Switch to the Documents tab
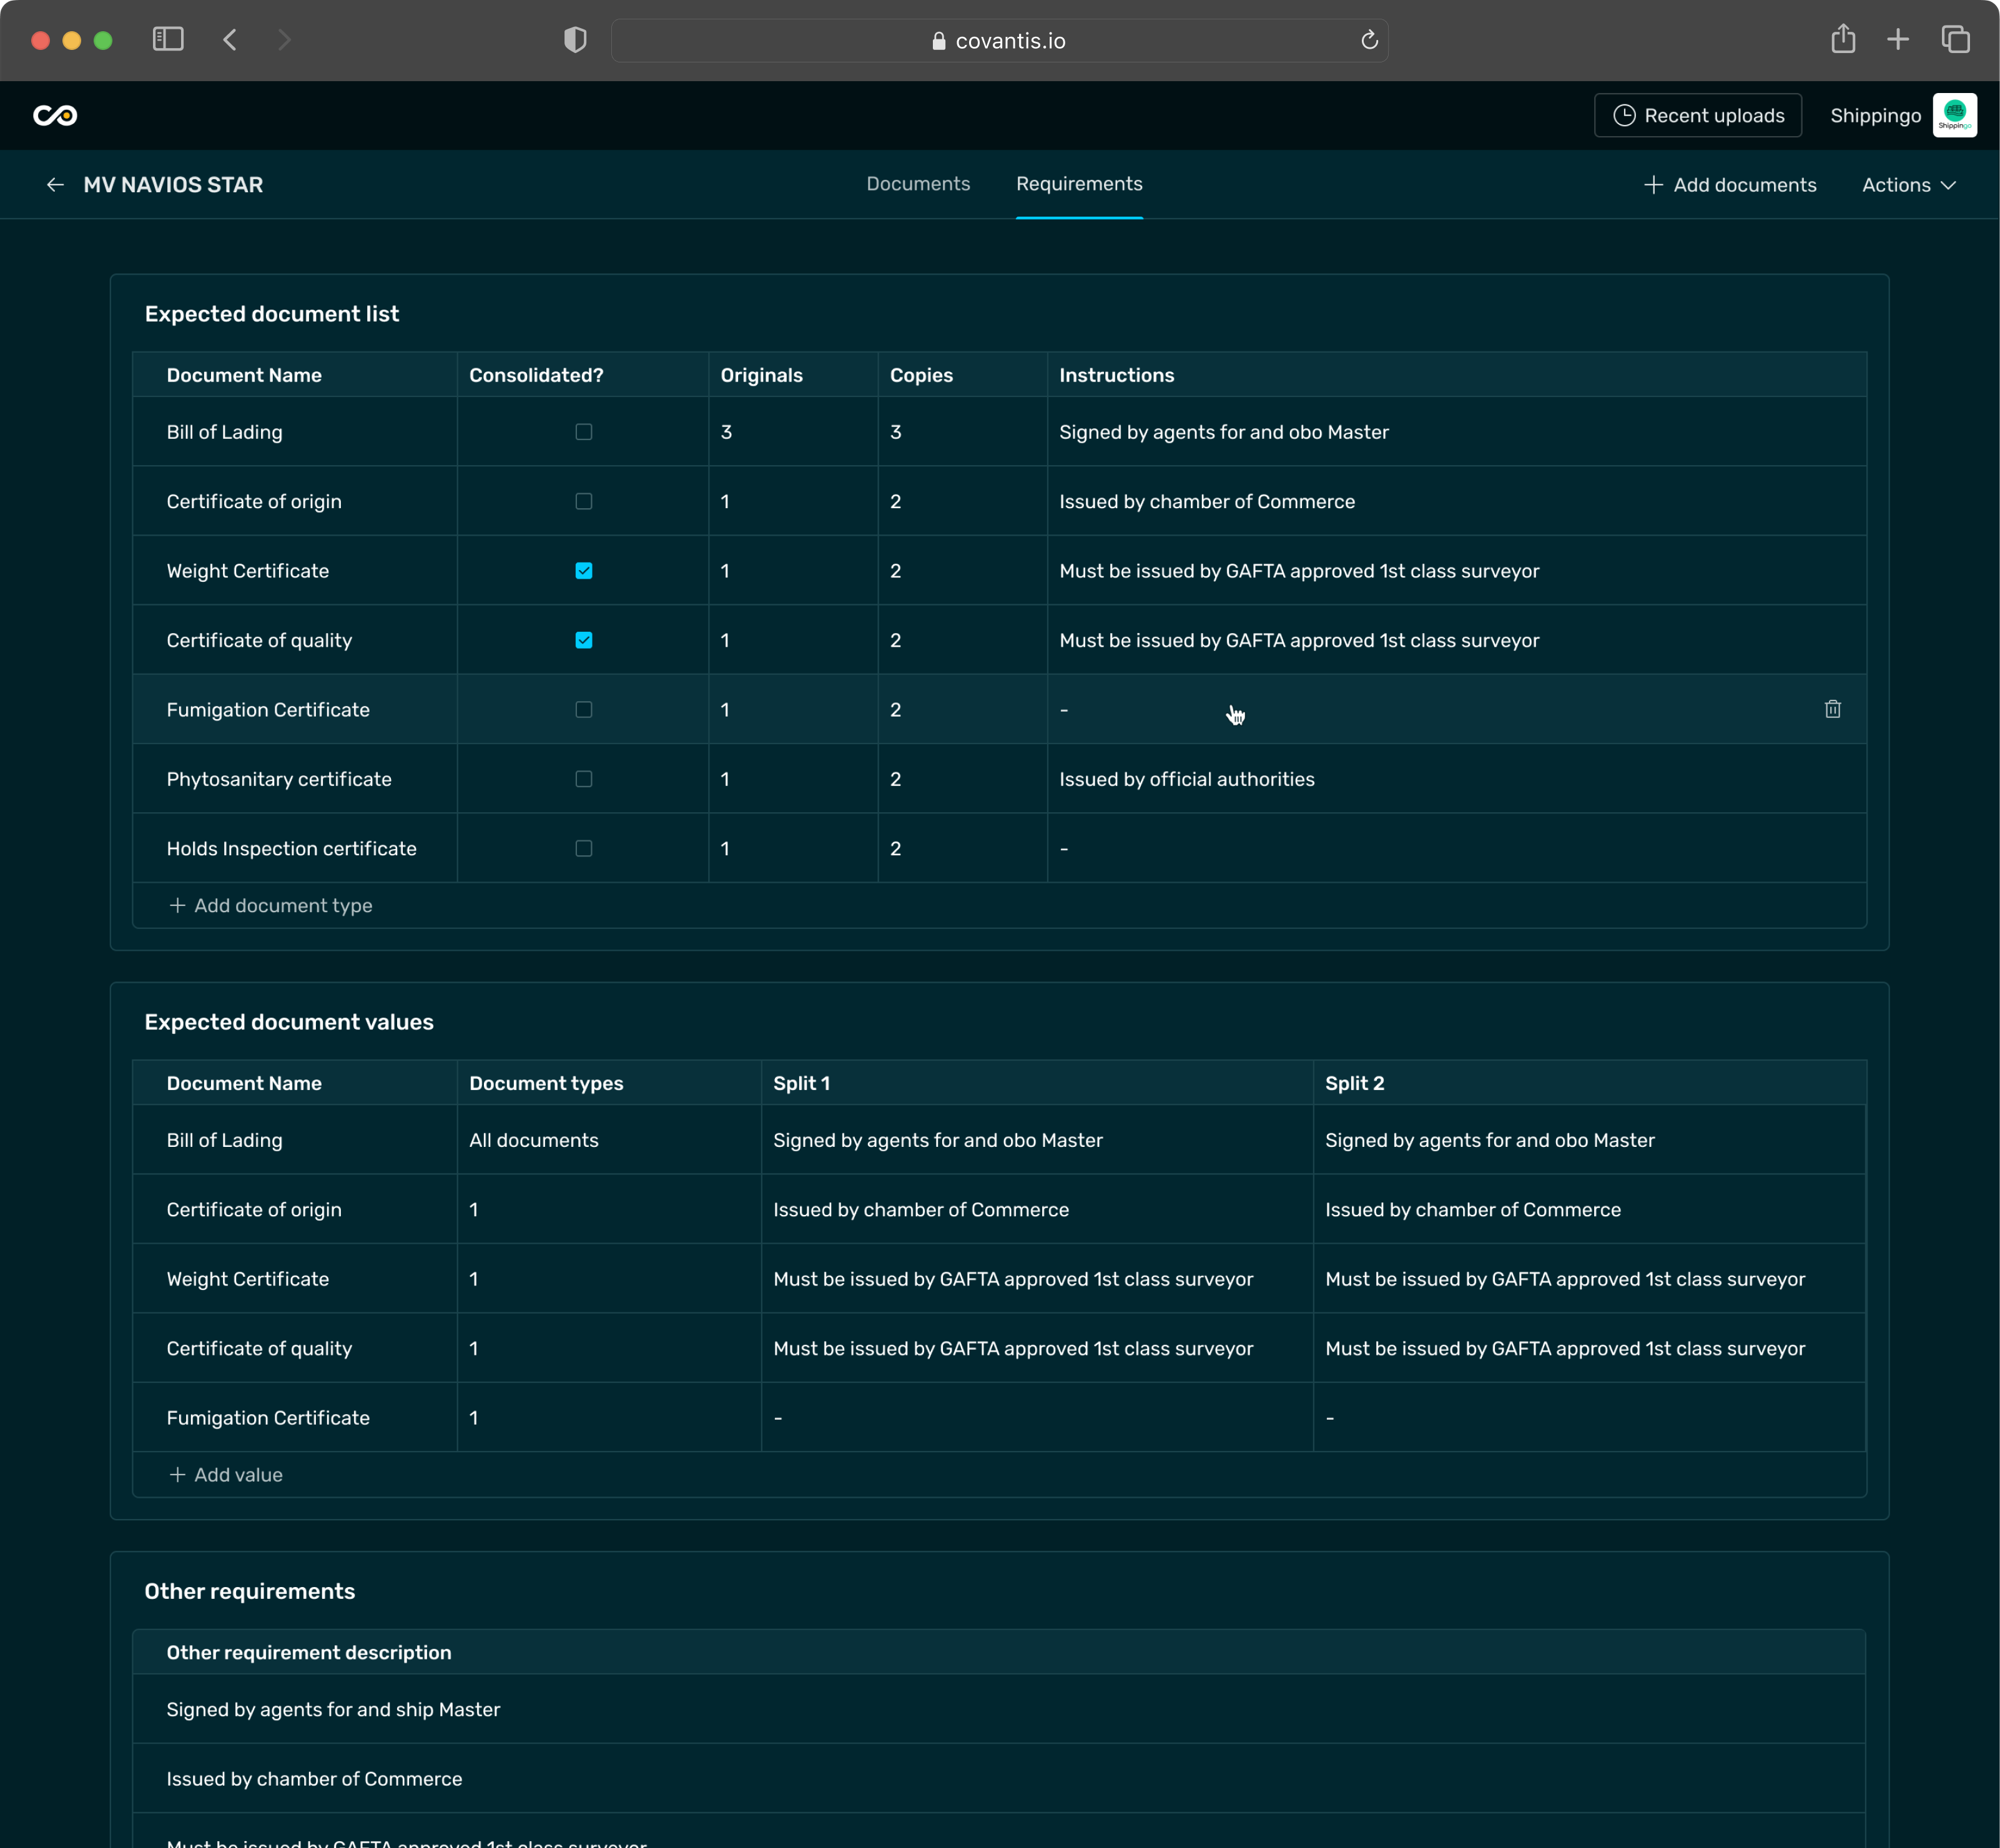 918,184
